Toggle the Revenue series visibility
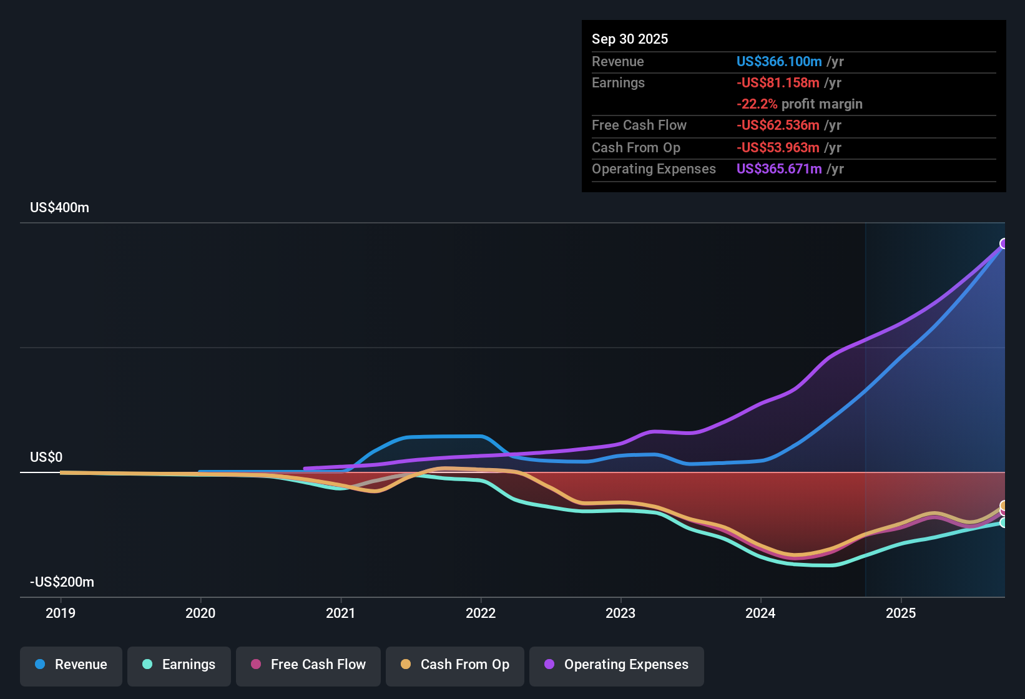The height and width of the screenshot is (699, 1025). pyautogui.click(x=71, y=665)
